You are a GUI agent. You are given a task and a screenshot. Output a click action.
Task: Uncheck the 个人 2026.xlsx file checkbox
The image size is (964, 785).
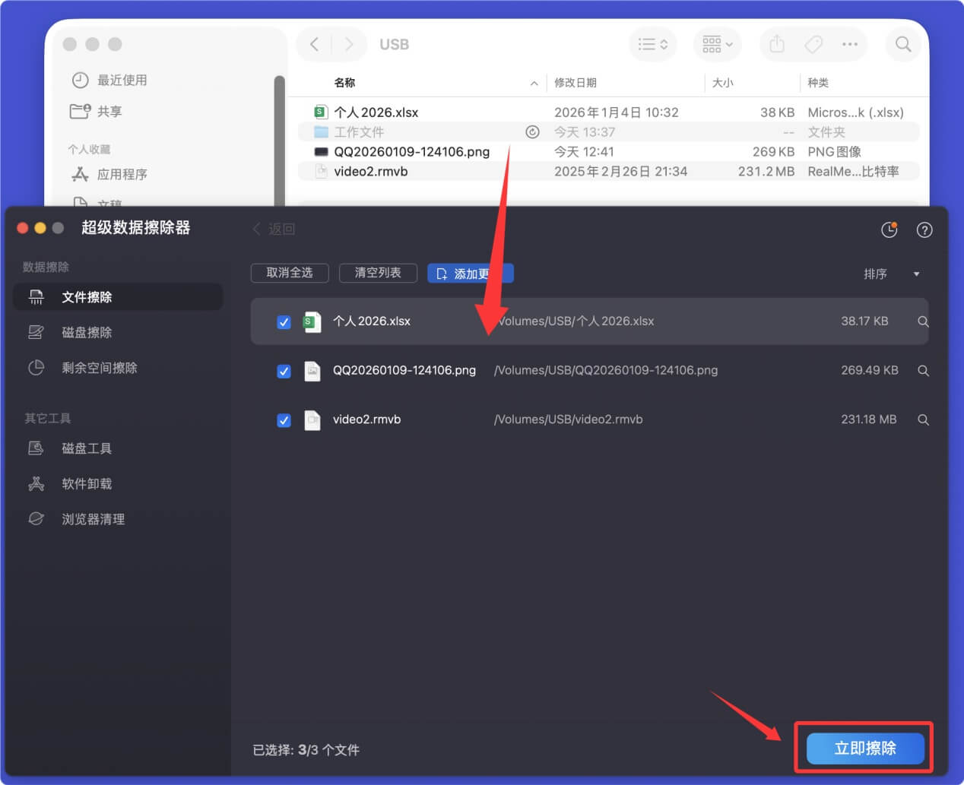284,321
